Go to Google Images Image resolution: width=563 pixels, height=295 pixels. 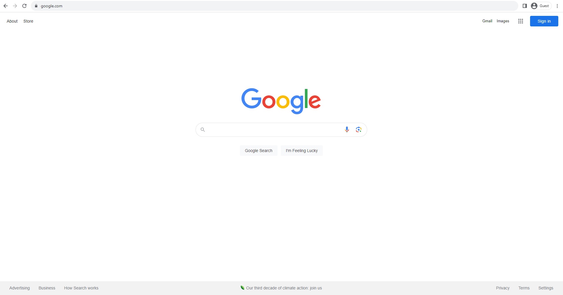click(503, 21)
